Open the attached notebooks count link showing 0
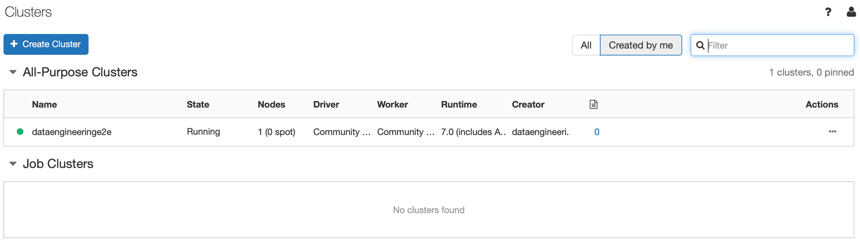This screenshot has width=860, height=245. 597,132
